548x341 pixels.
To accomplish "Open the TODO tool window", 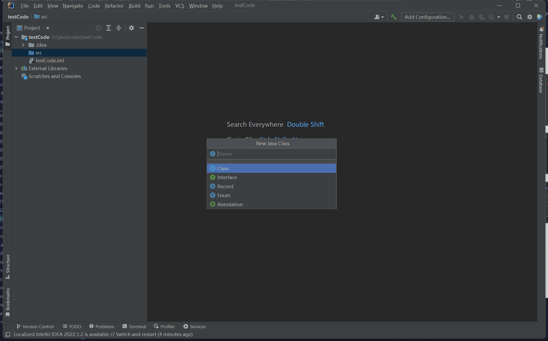I will click(72, 326).
